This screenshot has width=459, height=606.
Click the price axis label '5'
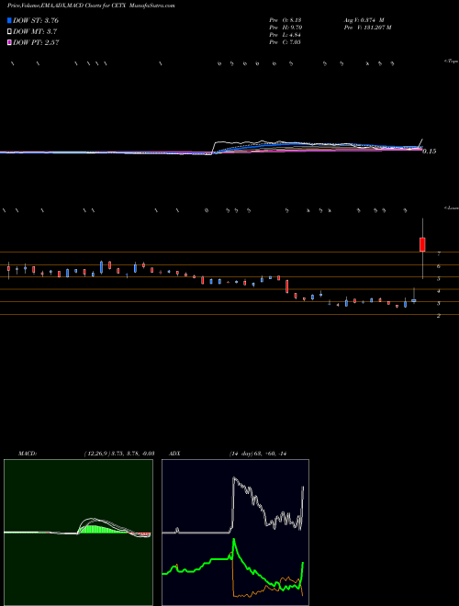pyautogui.click(x=439, y=278)
